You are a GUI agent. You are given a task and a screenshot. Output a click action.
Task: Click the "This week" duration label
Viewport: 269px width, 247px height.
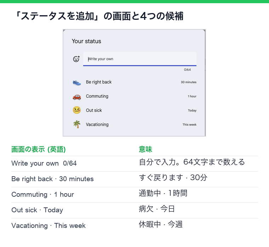pyautogui.click(x=189, y=125)
